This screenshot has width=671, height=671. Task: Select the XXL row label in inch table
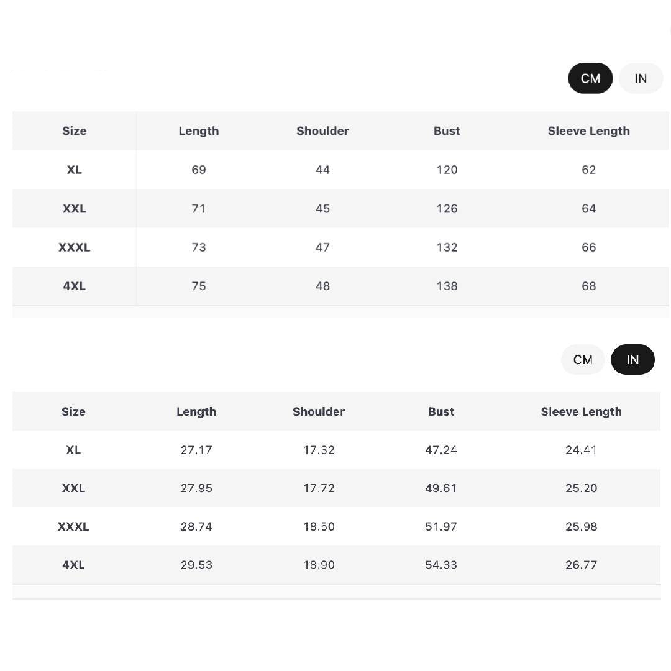73,488
